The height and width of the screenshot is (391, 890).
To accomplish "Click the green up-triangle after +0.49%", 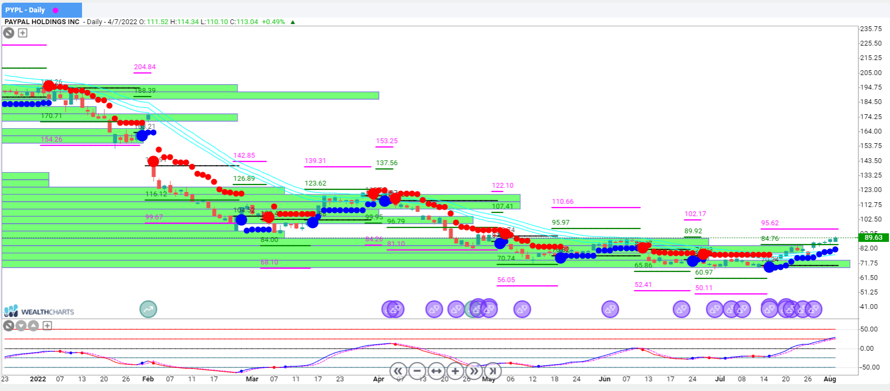I will point(293,22).
